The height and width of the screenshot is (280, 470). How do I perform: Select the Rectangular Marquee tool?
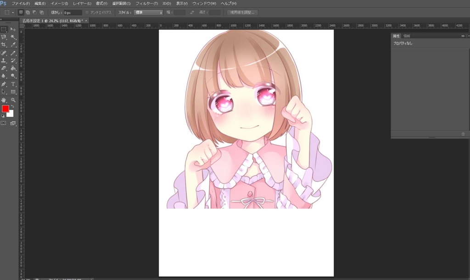click(4, 29)
